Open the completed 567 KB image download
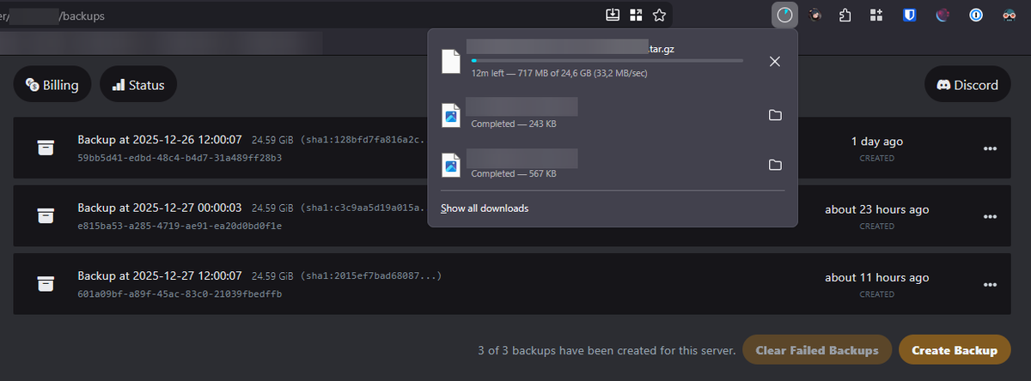The width and height of the screenshot is (1031, 381). [451, 165]
